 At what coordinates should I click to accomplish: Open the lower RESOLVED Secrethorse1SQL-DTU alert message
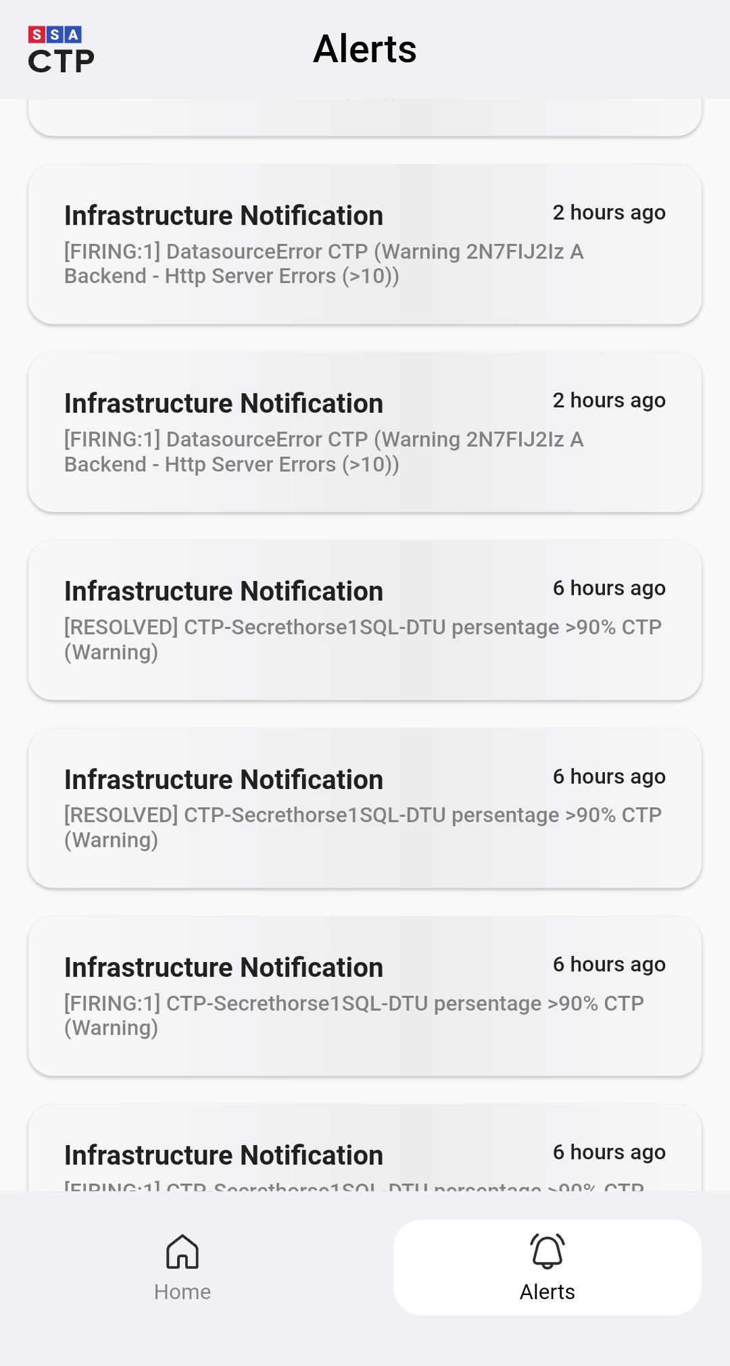pyautogui.click(x=362, y=828)
